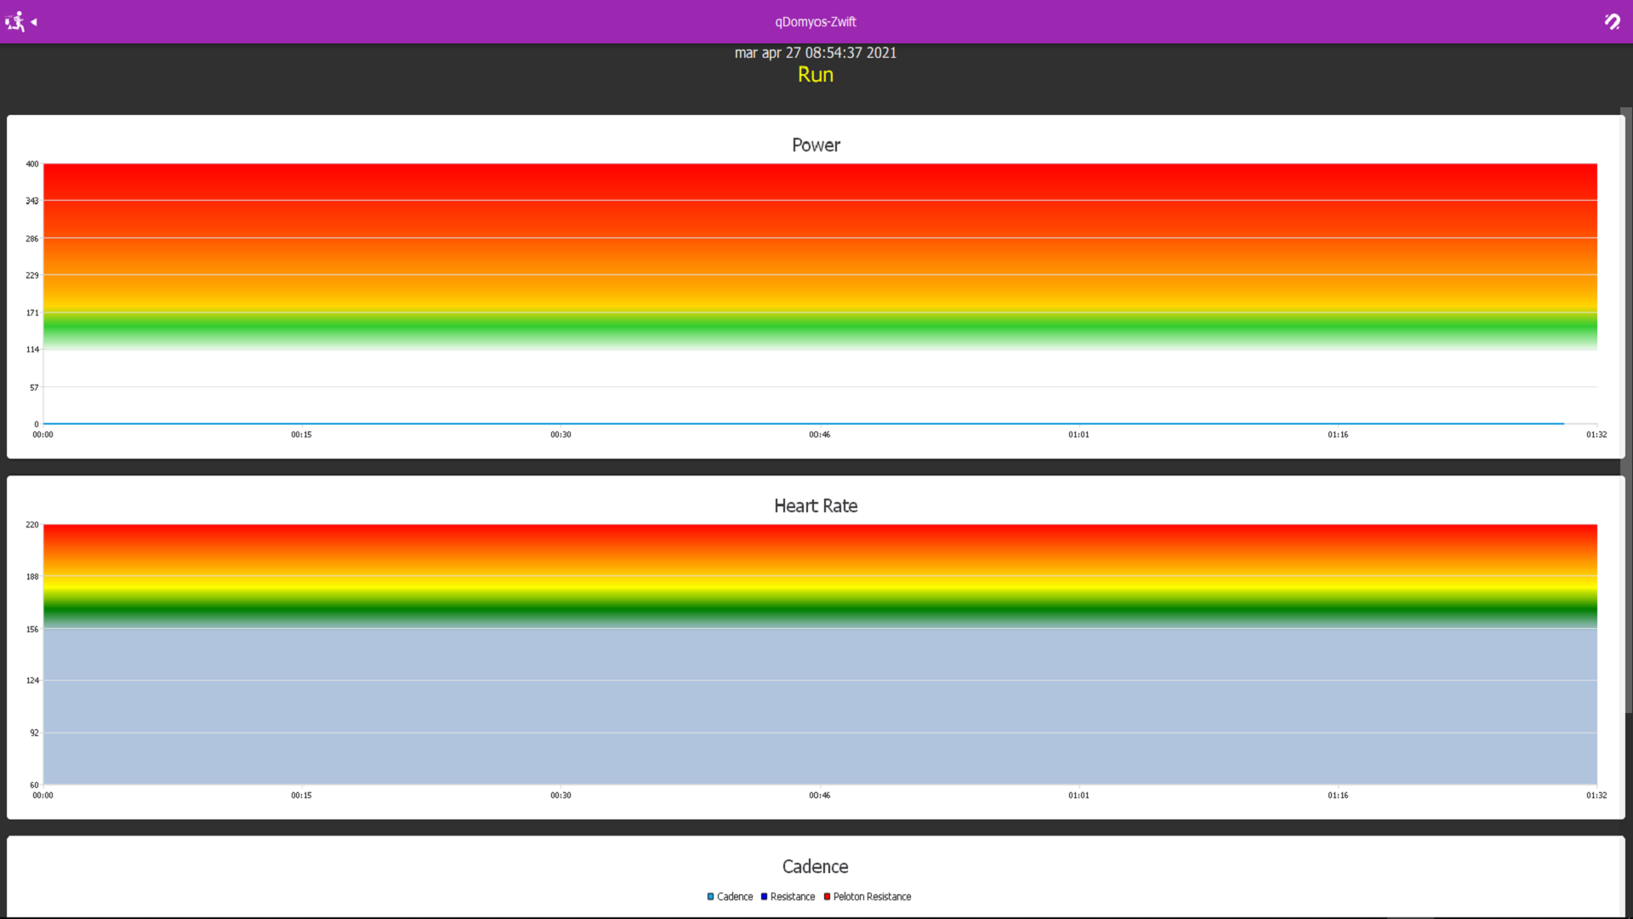The height and width of the screenshot is (919, 1633).
Task: Click the 00:15 time marker on Heart Rate chart
Action: click(301, 796)
